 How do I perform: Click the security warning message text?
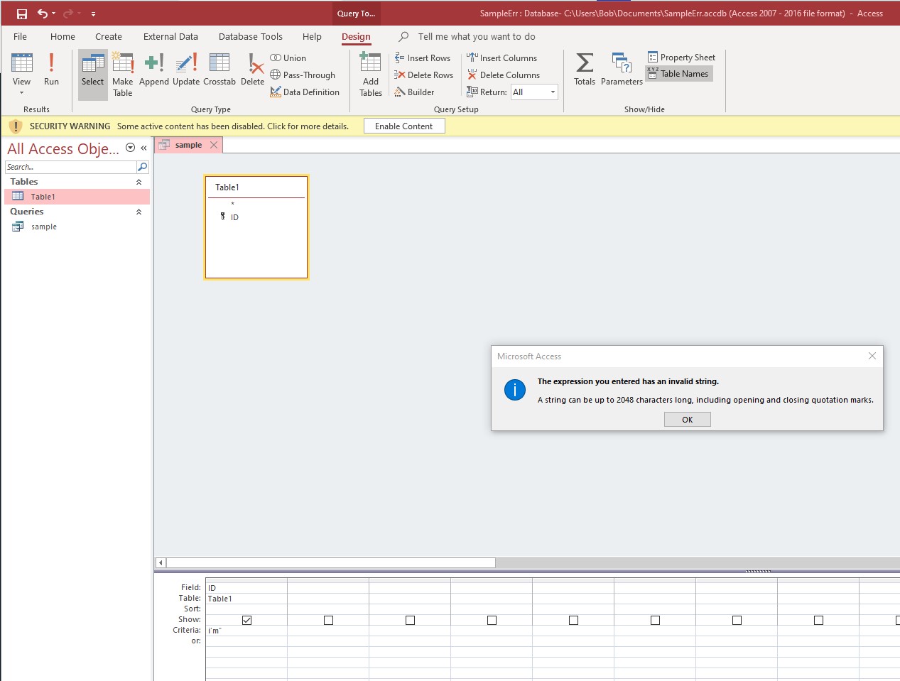(x=233, y=126)
